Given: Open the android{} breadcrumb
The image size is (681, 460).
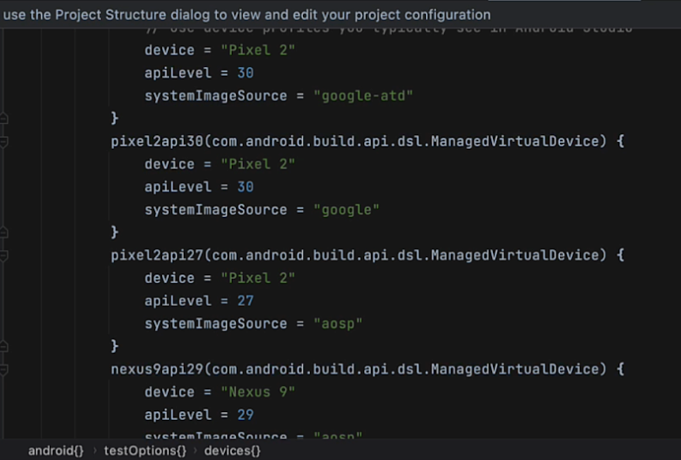Looking at the screenshot, I should [x=56, y=451].
